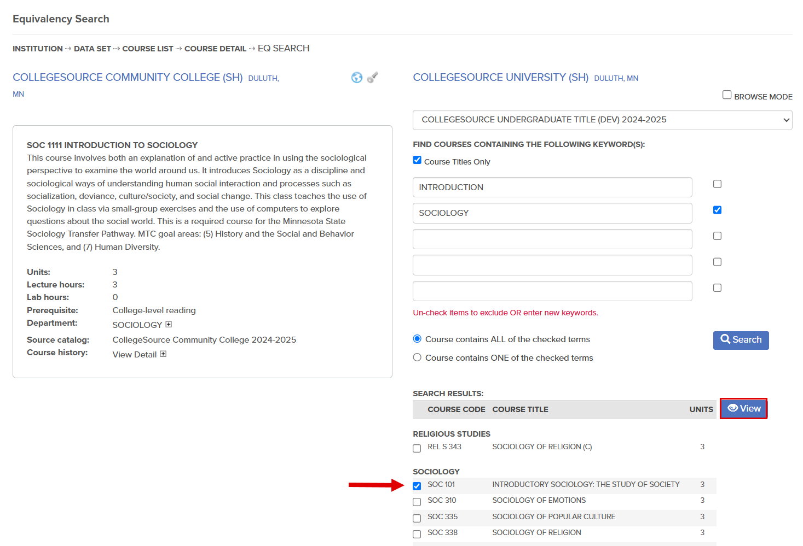Viewport: 803px width, 546px height.
Task: Click the SOCIOLOGY keyword field
Action: tap(552, 213)
